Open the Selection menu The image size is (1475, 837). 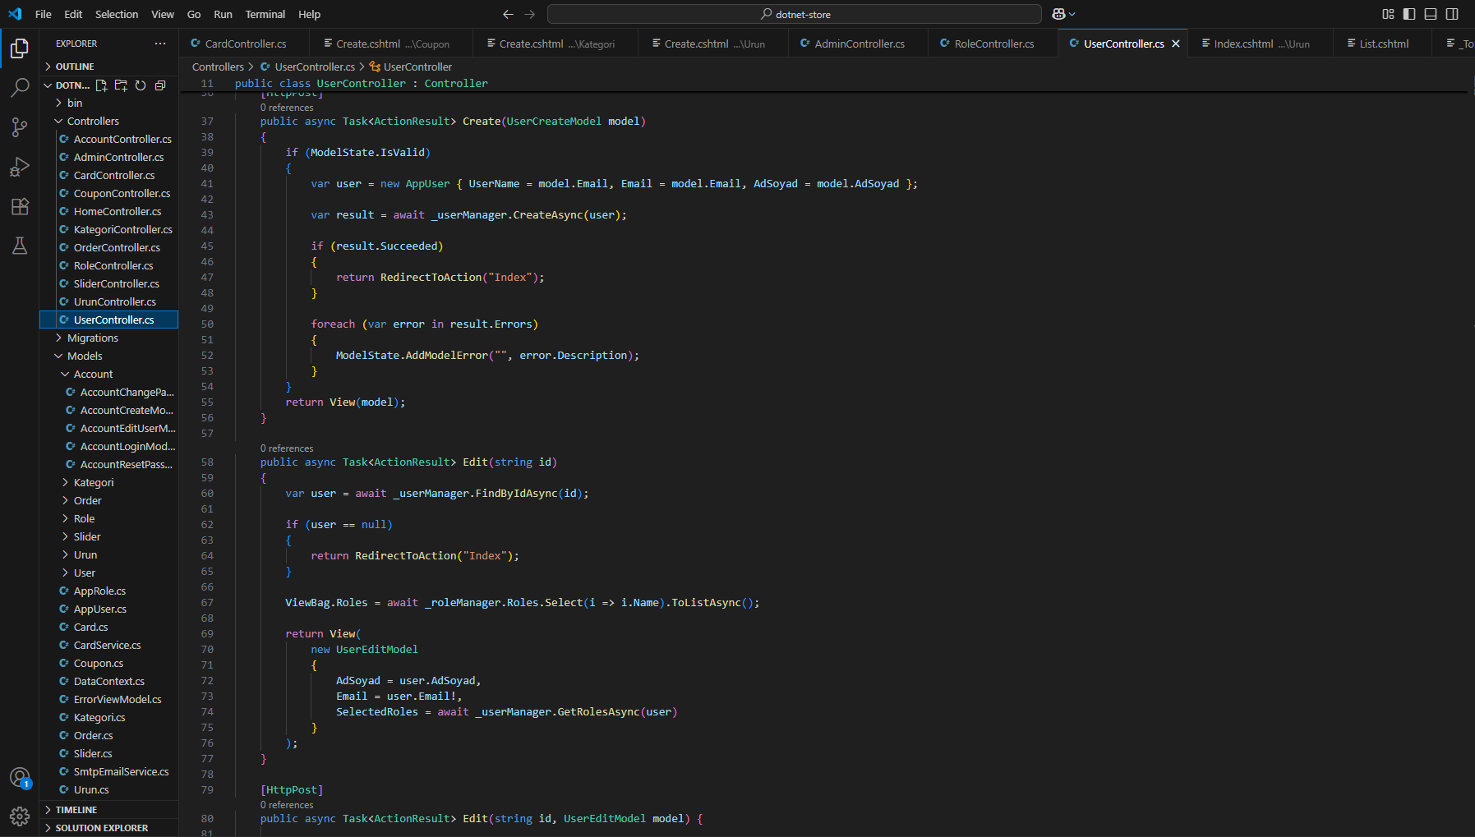coord(117,14)
